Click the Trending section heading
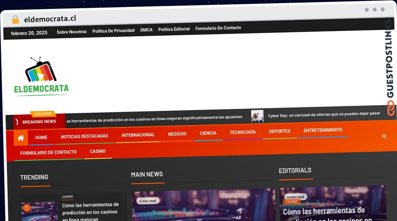The image size is (397, 221). [x=34, y=177]
